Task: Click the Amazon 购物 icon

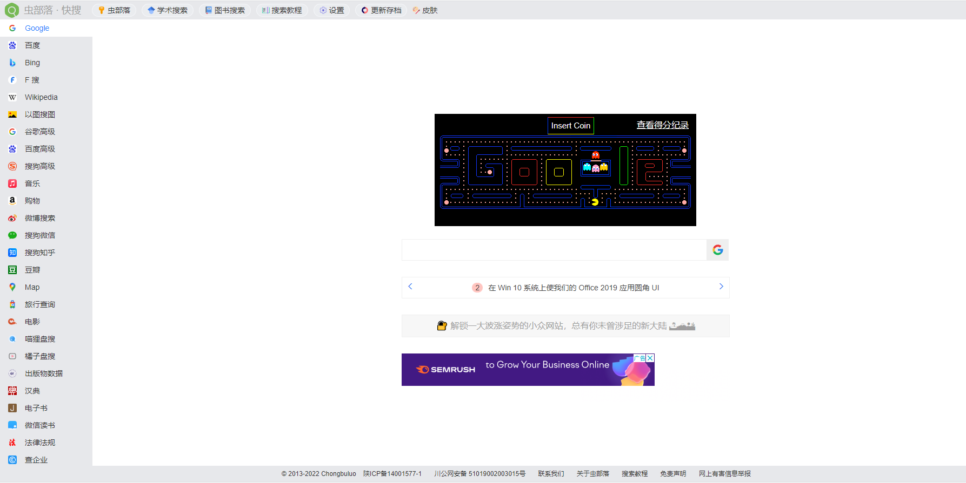Action: (12, 201)
